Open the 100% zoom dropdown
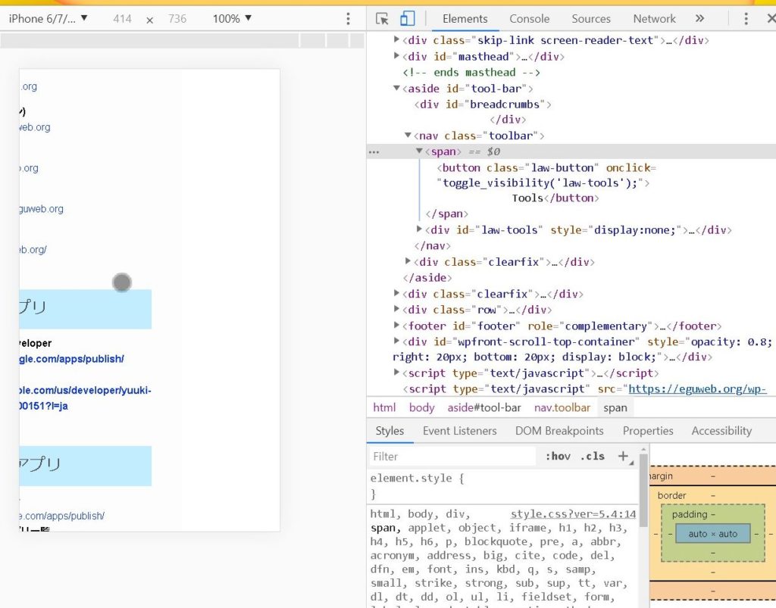Viewport: 776px width, 608px height. pos(232,18)
